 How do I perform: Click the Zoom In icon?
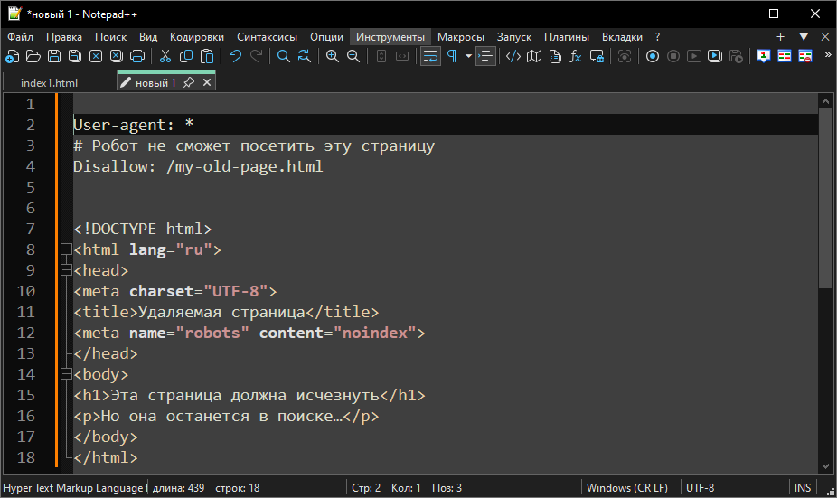pos(332,56)
